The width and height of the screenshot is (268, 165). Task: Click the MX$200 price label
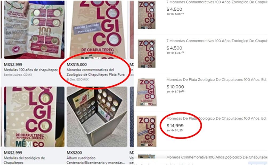[x=74, y=152]
